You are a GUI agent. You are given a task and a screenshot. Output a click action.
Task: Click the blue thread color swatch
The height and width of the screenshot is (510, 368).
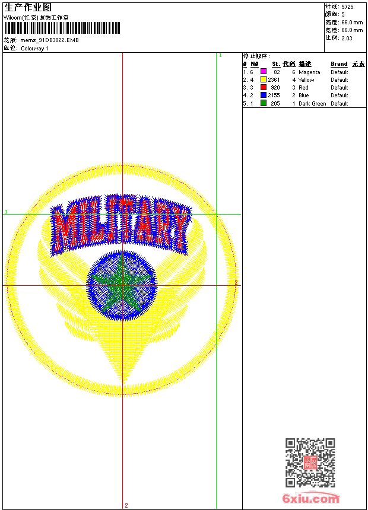point(264,95)
